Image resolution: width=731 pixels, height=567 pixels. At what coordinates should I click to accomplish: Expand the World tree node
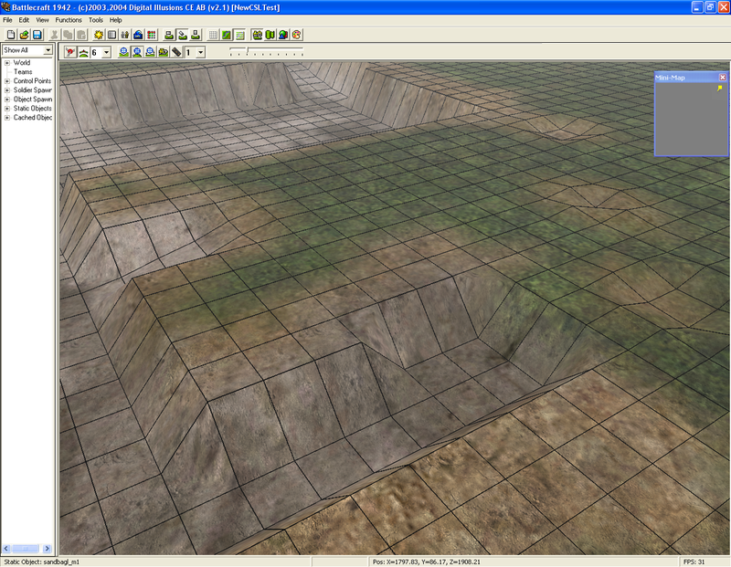(x=7, y=63)
